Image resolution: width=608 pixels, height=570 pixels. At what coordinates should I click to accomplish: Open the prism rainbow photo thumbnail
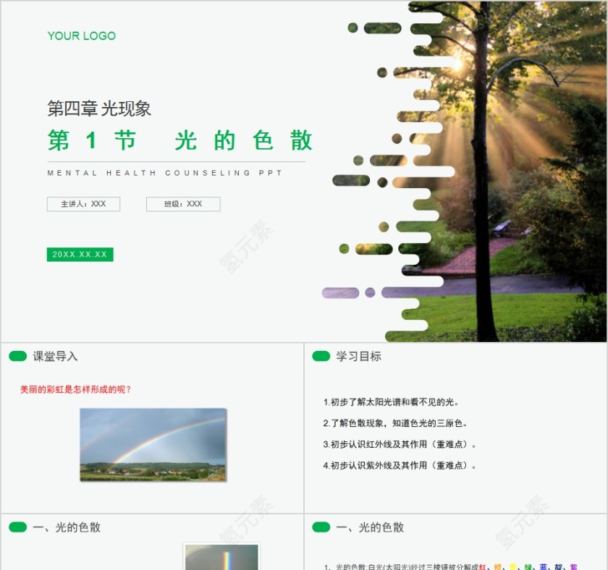tap(221, 557)
